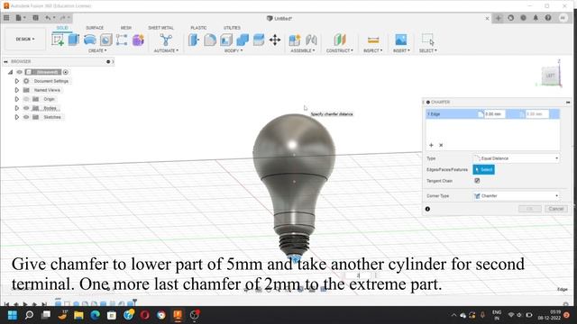
Task: Click the Measure inspect icon
Action: 373,40
